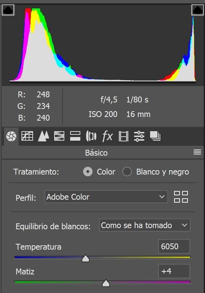Open the Snapshots stacked pages icon
The width and height of the screenshot is (205, 293).
[x=155, y=136]
